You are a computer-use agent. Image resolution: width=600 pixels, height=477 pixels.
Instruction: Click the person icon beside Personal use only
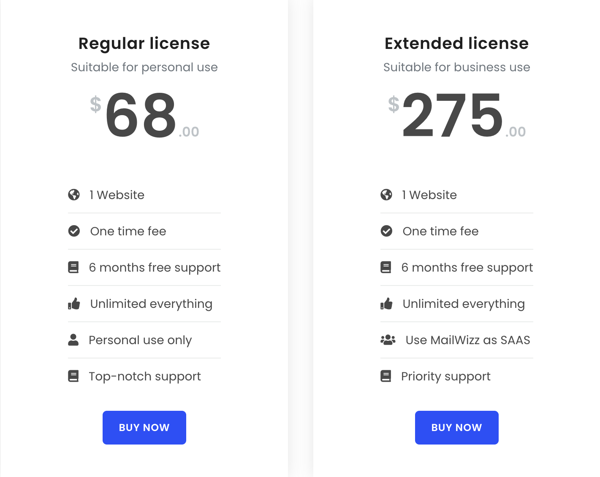click(73, 340)
